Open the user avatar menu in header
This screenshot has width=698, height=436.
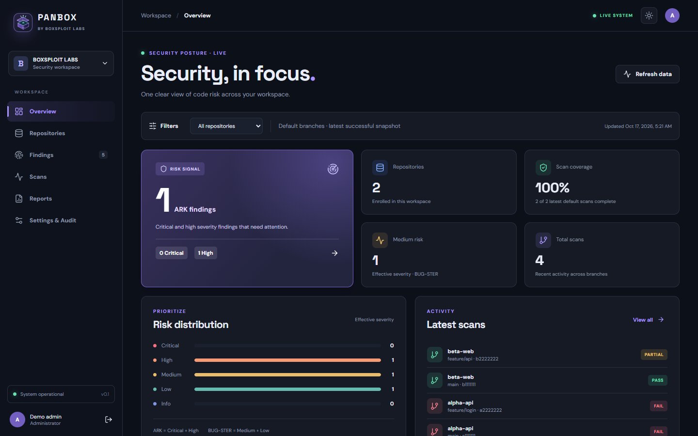[672, 16]
